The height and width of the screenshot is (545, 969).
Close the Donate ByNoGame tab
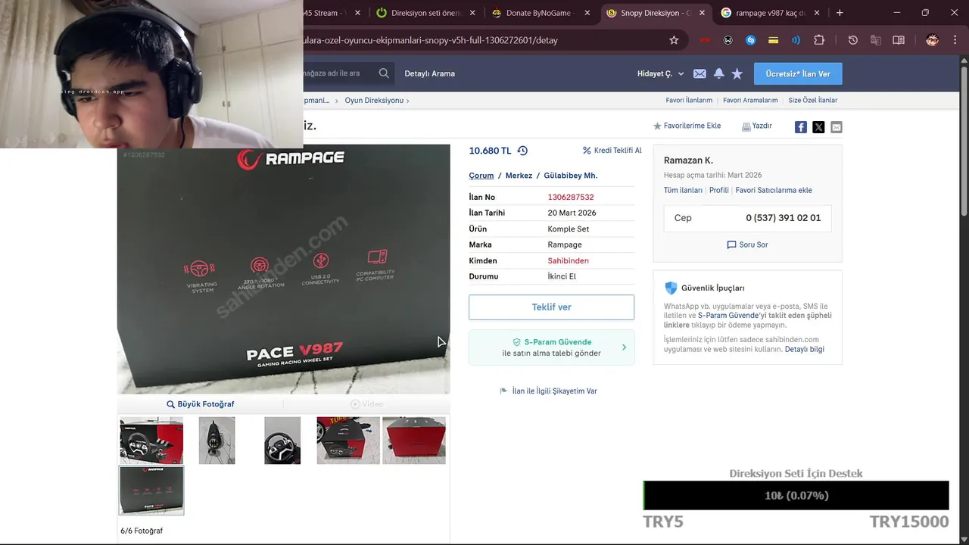pyautogui.click(x=587, y=13)
